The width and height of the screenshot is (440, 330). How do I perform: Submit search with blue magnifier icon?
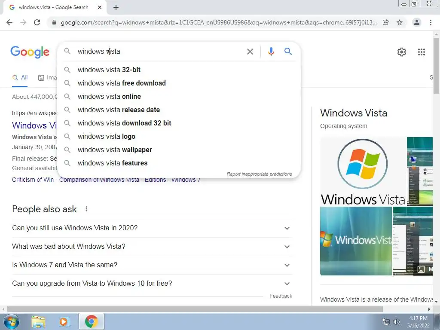(288, 52)
